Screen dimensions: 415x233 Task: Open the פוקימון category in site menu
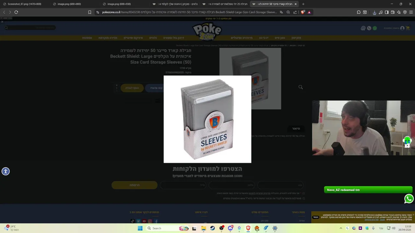click(296, 38)
